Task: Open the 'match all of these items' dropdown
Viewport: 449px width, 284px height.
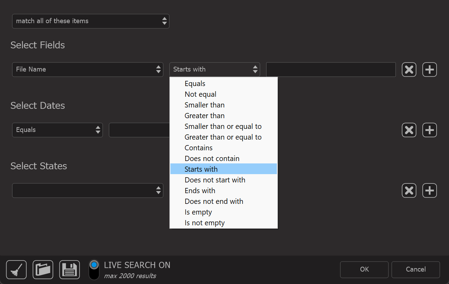Action: pyautogui.click(x=91, y=21)
